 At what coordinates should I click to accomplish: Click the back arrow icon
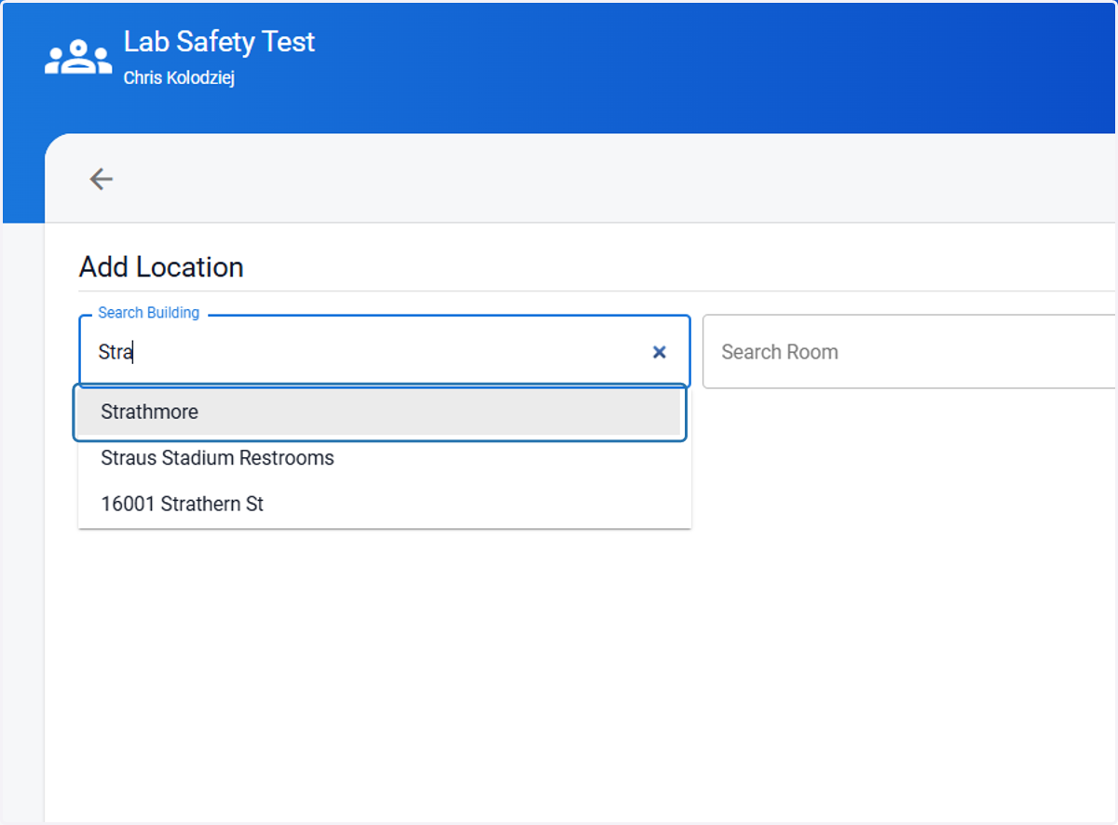click(101, 179)
